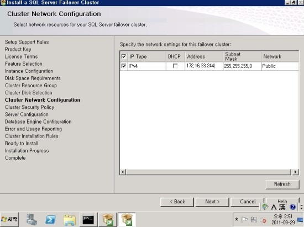Select the Public network cell

280,66
